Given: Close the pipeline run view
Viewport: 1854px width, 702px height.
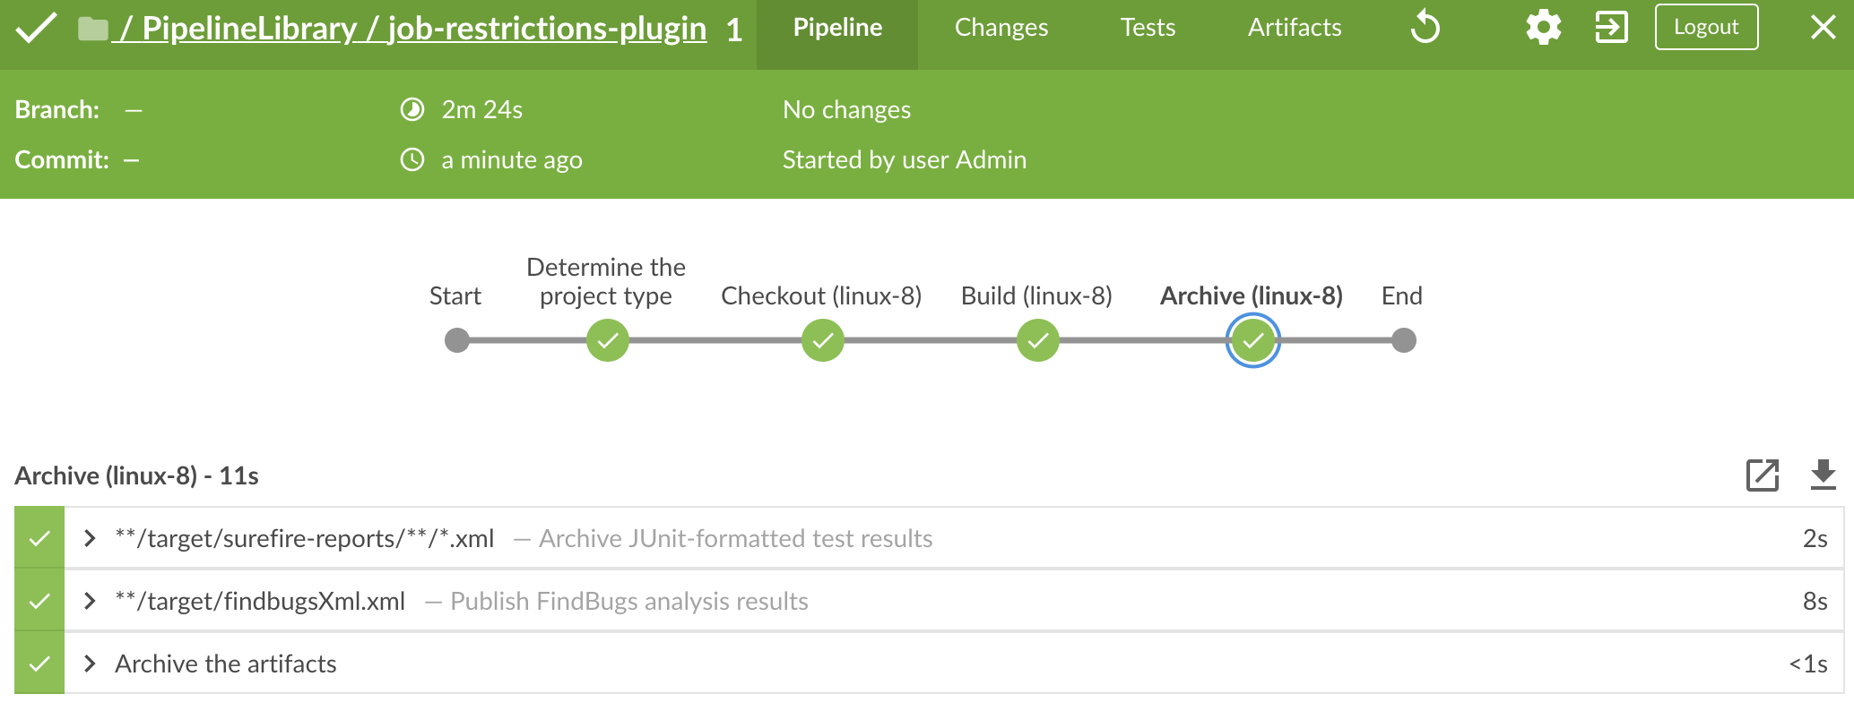Looking at the screenshot, I should 1823,27.
